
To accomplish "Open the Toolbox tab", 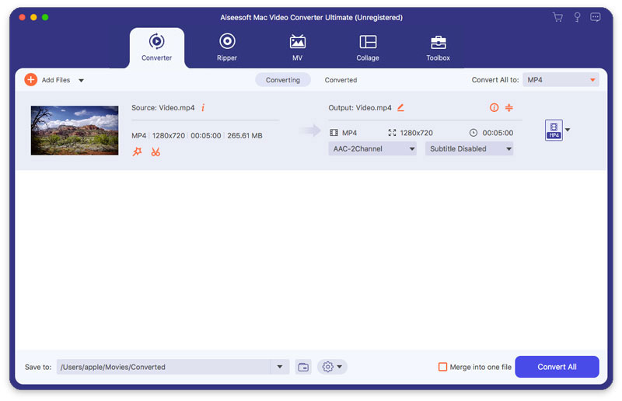I will (438, 47).
